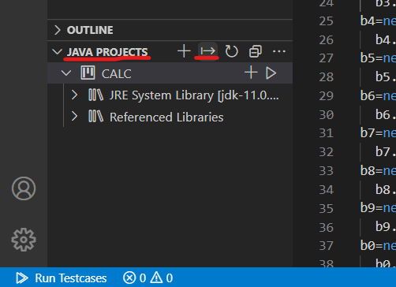Run the CALC project with play icon
This screenshot has width=396, height=287.
271,73
